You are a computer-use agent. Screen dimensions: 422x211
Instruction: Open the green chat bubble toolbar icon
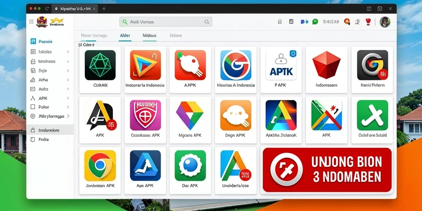coord(315,22)
